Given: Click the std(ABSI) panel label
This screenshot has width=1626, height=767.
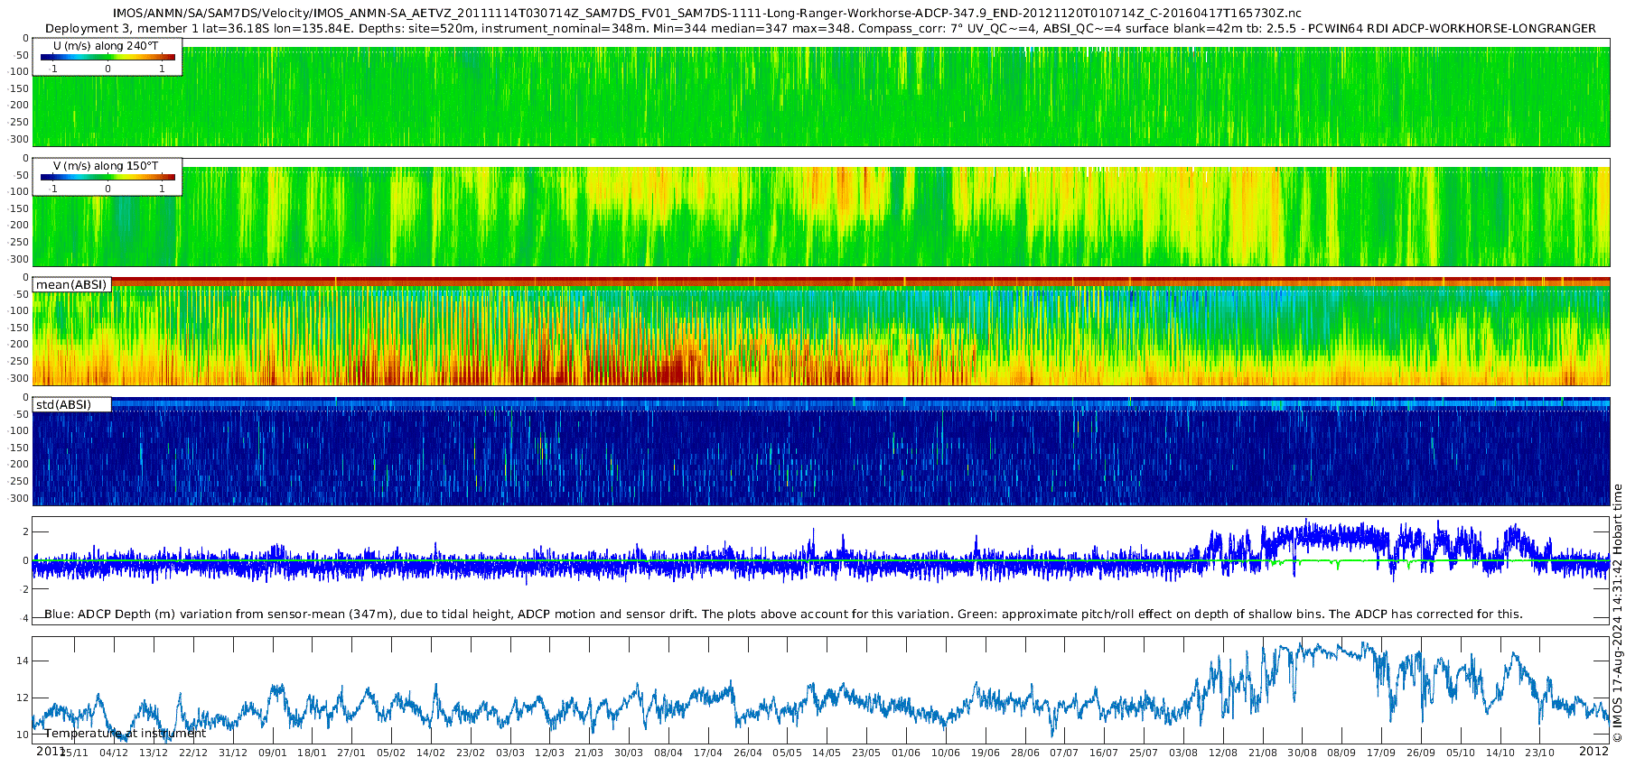Looking at the screenshot, I should click(x=63, y=405).
